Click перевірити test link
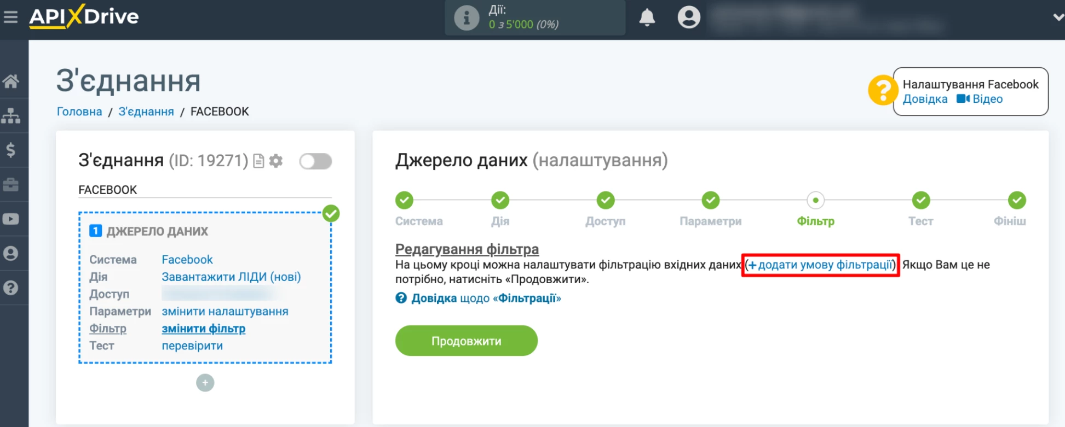 (x=192, y=346)
